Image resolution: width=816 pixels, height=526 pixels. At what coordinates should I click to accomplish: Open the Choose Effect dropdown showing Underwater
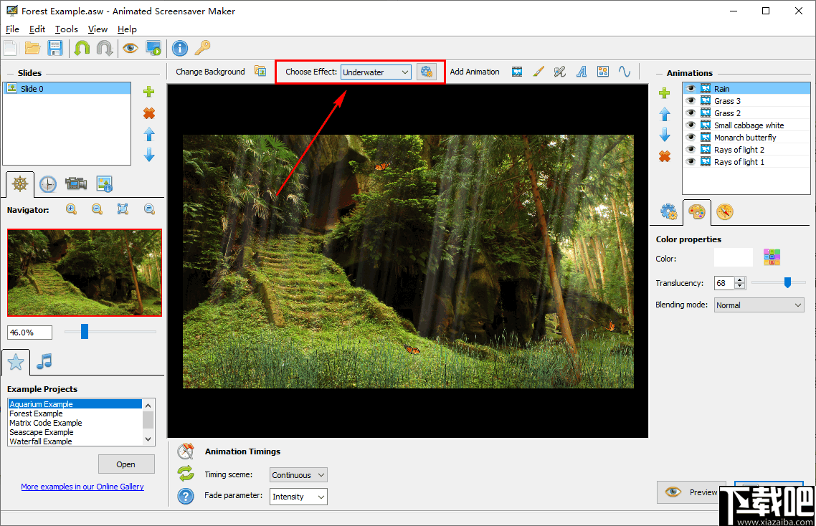pos(376,72)
